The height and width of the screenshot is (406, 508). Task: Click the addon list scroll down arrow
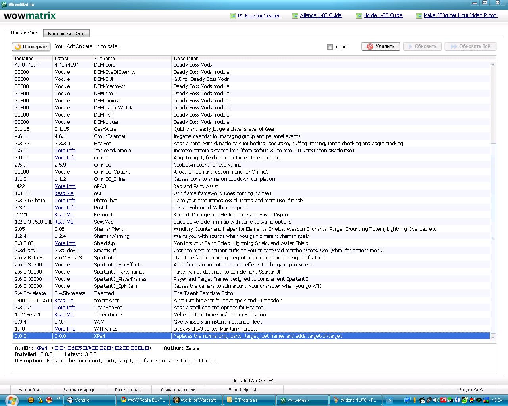pos(493,337)
